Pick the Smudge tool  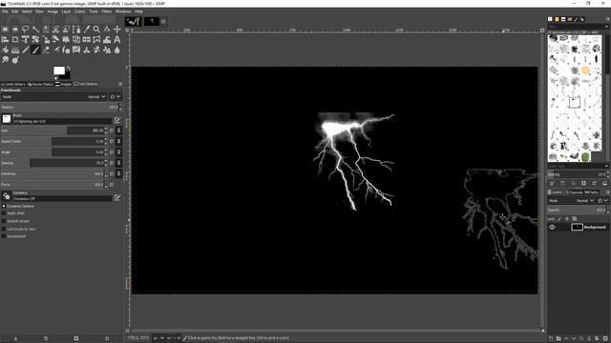pos(5,60)
